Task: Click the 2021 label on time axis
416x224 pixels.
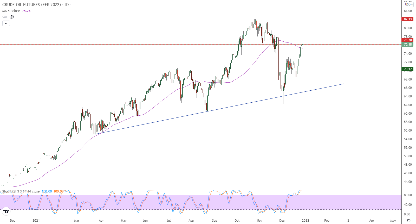Action: coord(36,221)
